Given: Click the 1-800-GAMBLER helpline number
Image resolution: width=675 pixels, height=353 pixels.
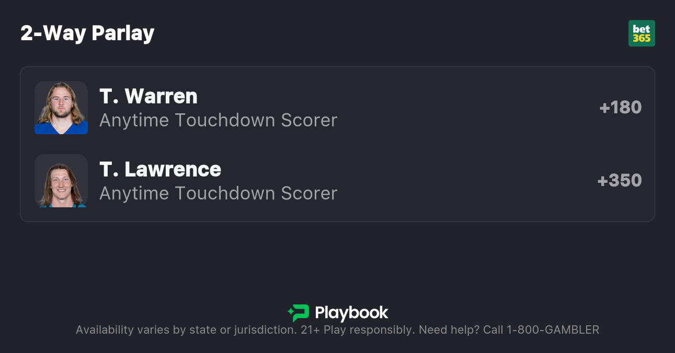Looking at the screenshot, I should click(553, 330).
